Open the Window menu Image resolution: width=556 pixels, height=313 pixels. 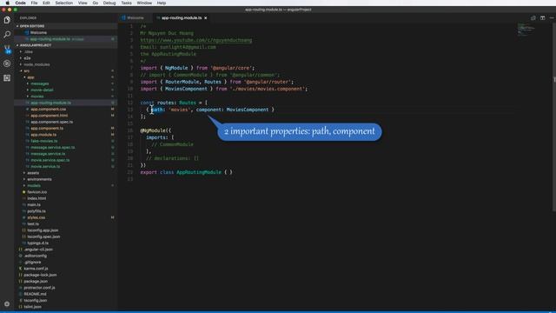[144, 3]
